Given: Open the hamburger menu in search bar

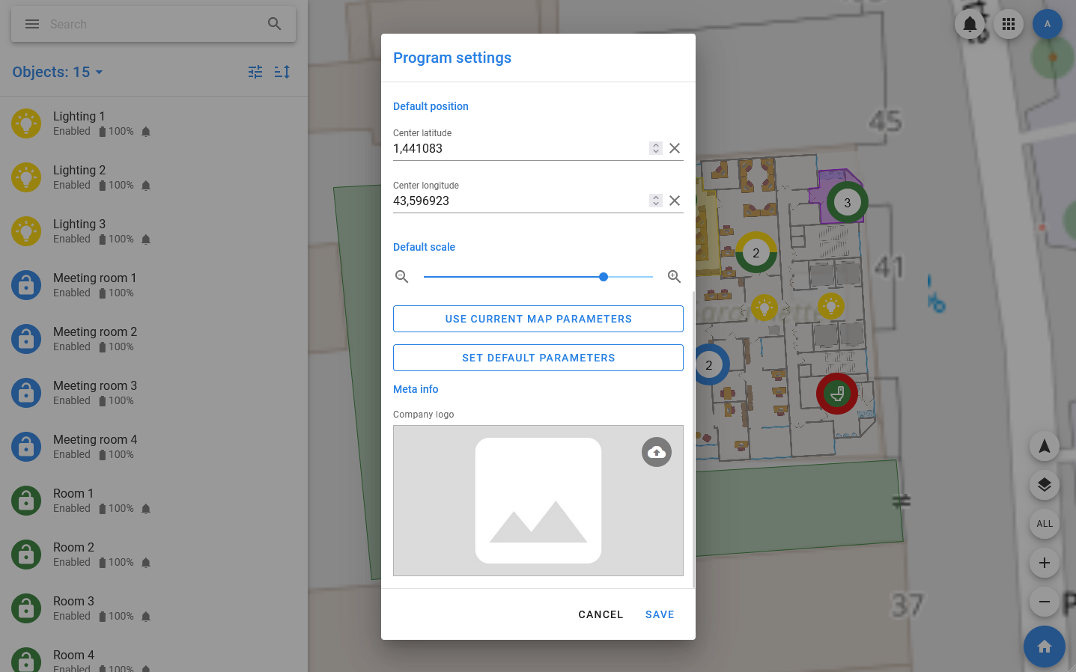Looking at the screenshot, I should 32,24.
